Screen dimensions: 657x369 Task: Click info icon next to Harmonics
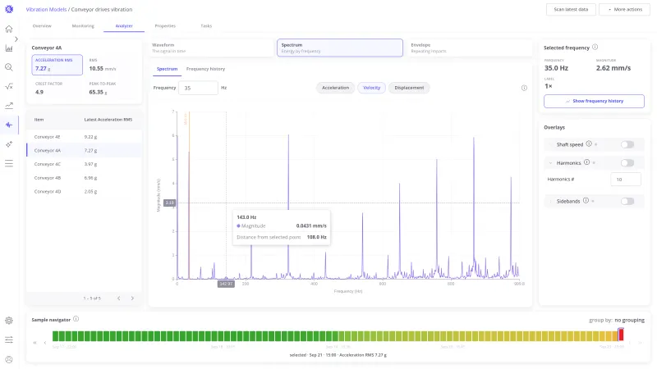586,162
